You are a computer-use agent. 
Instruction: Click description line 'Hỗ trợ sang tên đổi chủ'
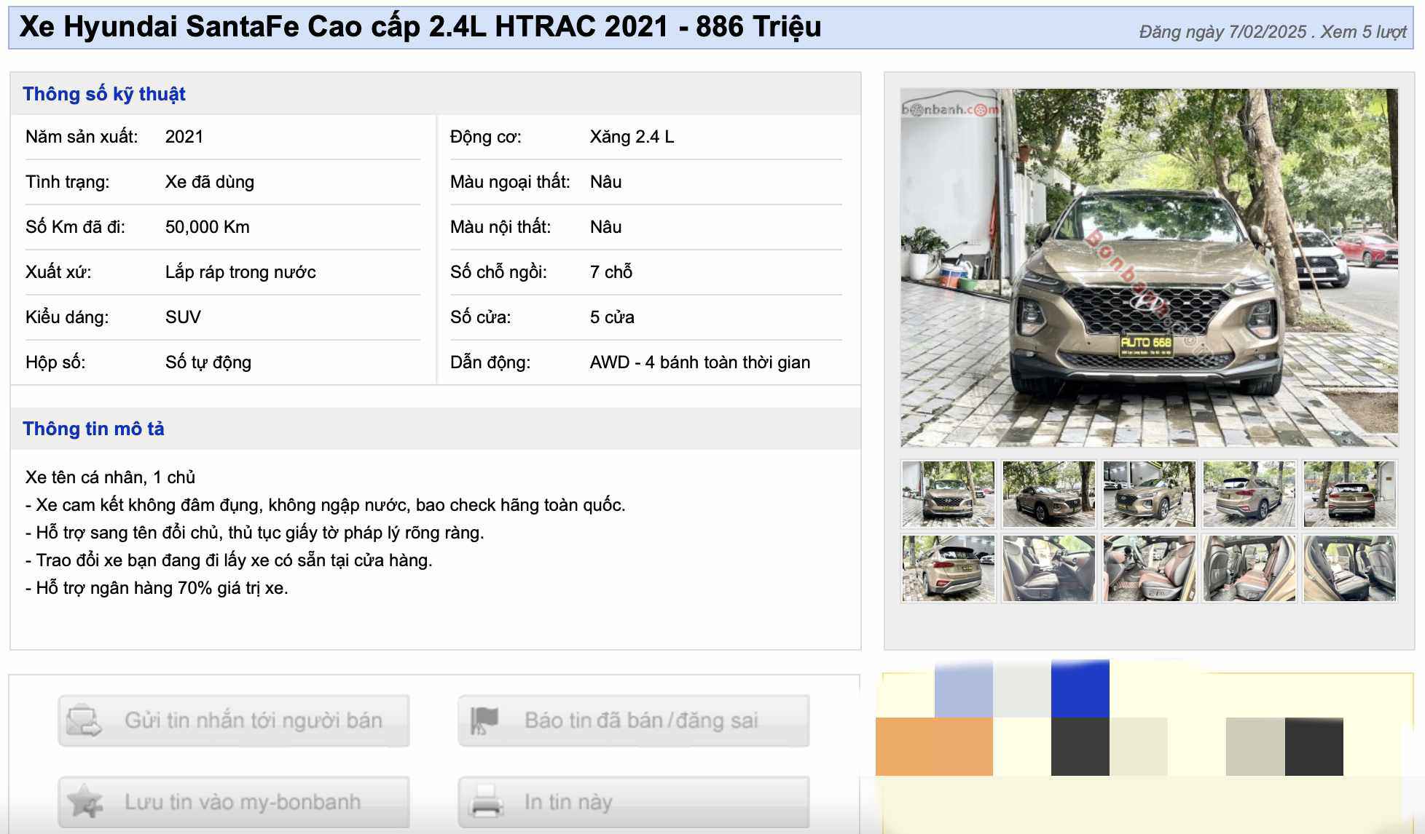coord(255,533)
